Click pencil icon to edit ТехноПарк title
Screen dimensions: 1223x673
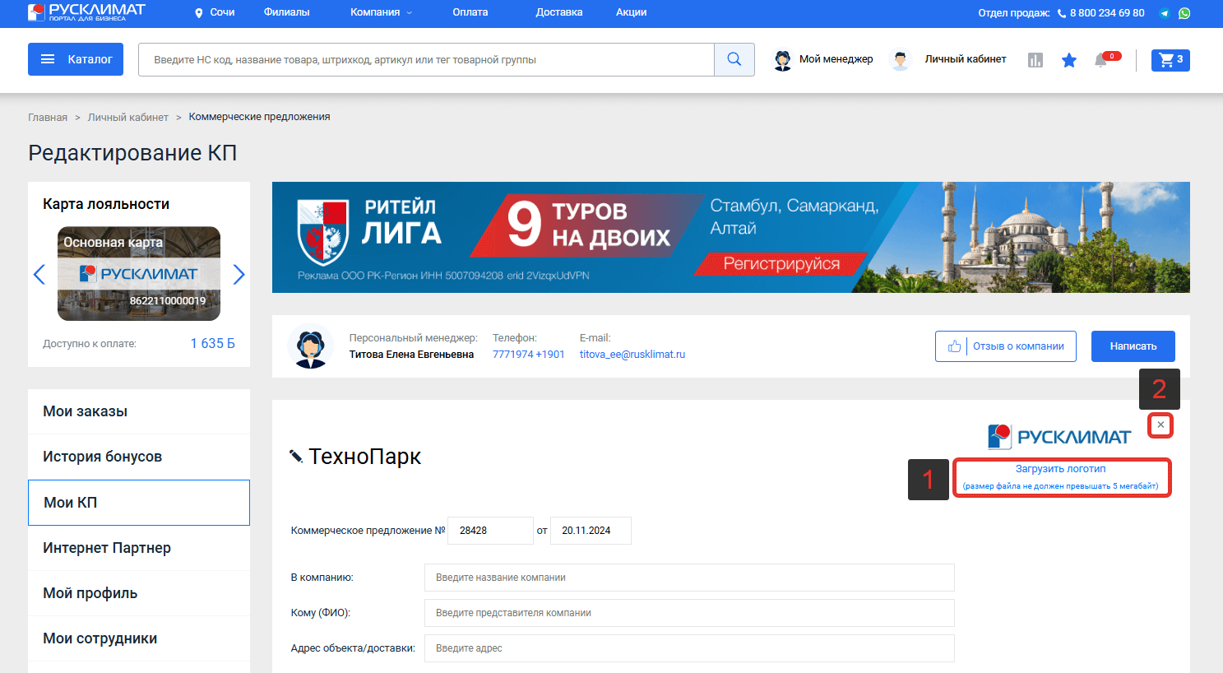click(x=296, y=457)
